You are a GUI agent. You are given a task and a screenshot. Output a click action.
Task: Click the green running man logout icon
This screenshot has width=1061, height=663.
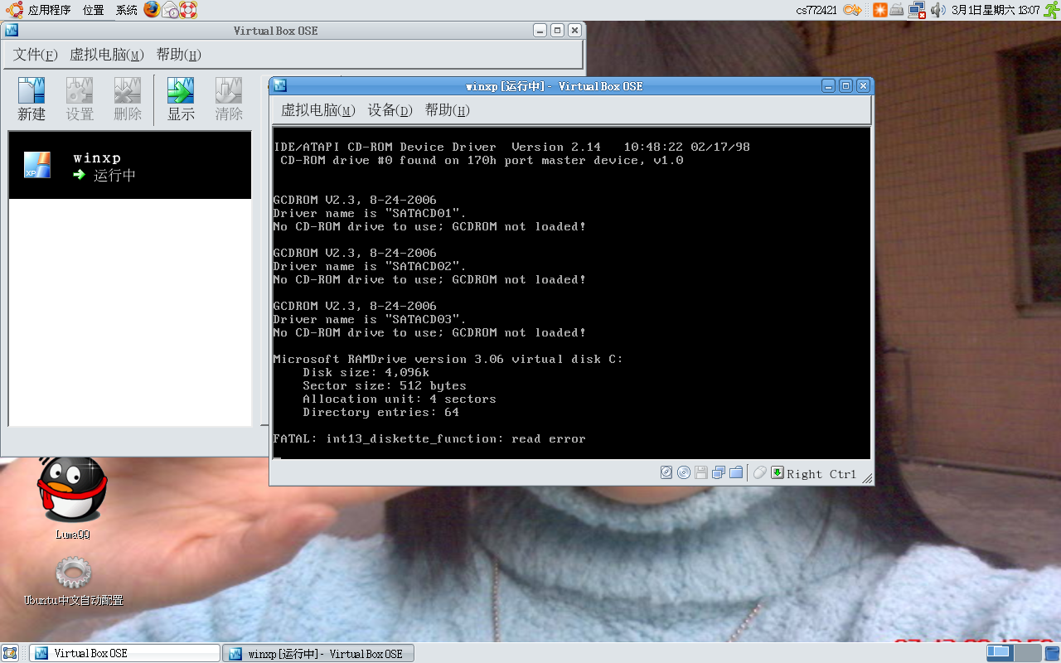(1051, 10)
